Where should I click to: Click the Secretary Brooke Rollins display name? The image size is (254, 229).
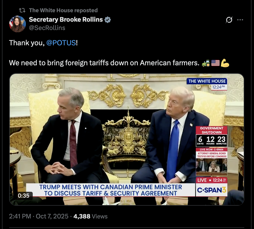pyautogui.click(x=66, y=20)
